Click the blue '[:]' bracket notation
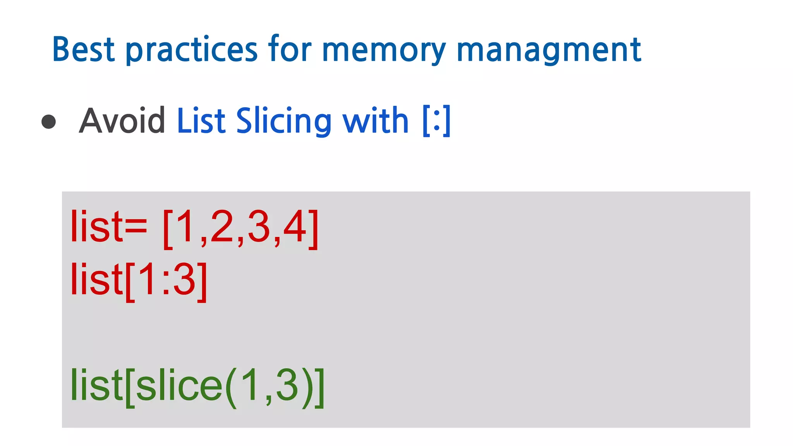 click(x=437, y=121)
